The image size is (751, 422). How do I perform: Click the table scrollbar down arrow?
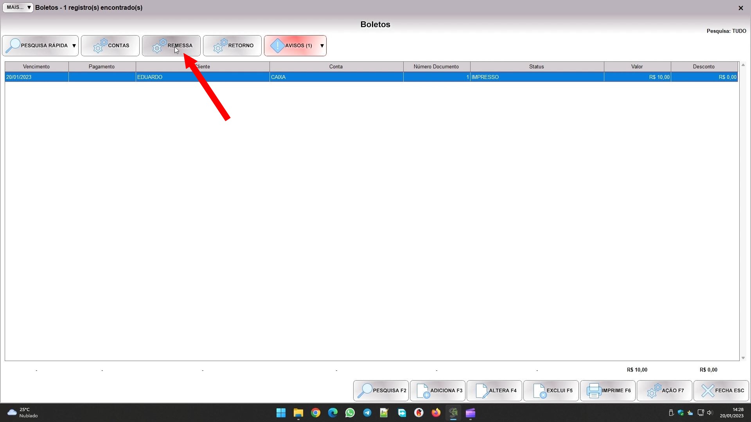tap(743, 358)
